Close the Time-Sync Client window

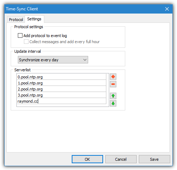(167, 9)
